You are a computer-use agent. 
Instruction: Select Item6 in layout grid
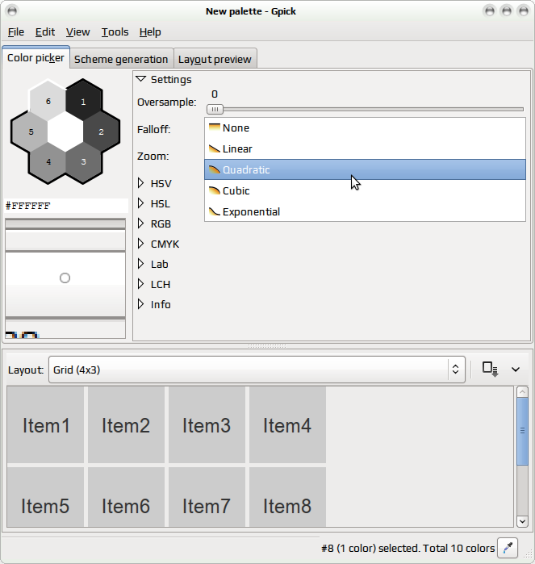[126, 497]
